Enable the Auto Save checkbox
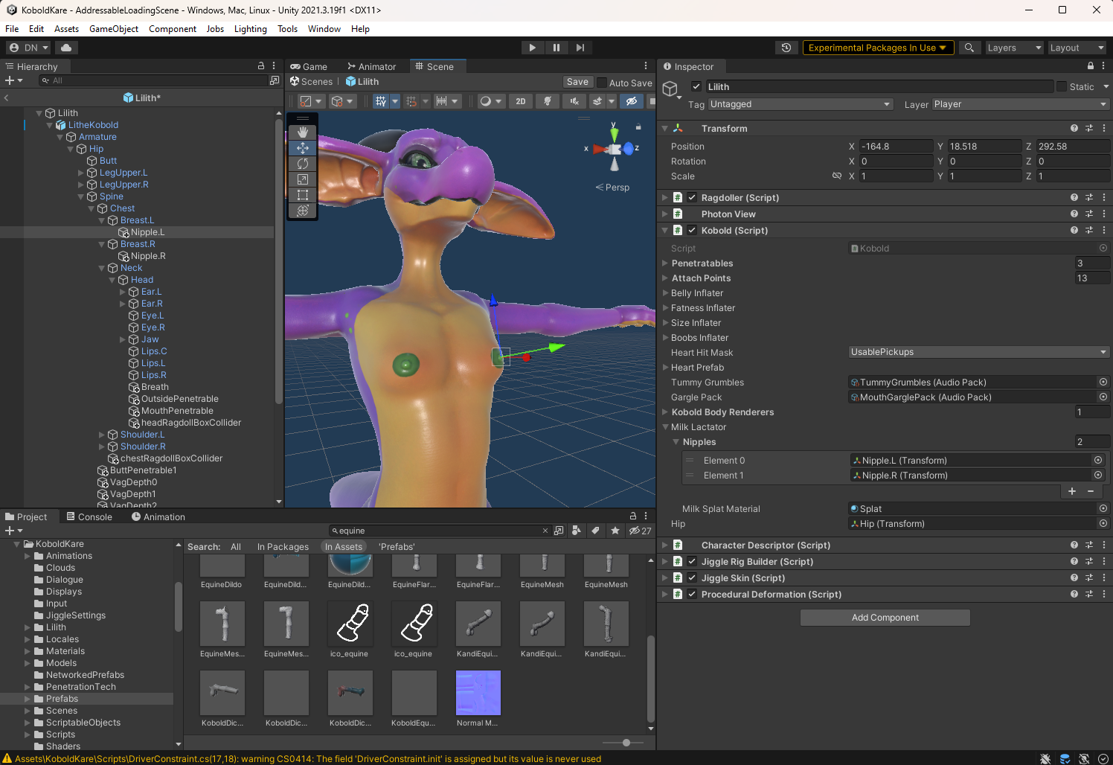Image resolution: width=1113 pixels, height=765 pixels. click(x=603, y=83)
